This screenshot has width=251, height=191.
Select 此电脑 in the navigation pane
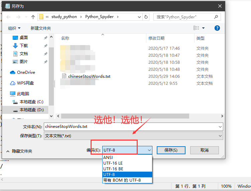tap(23, 94)
